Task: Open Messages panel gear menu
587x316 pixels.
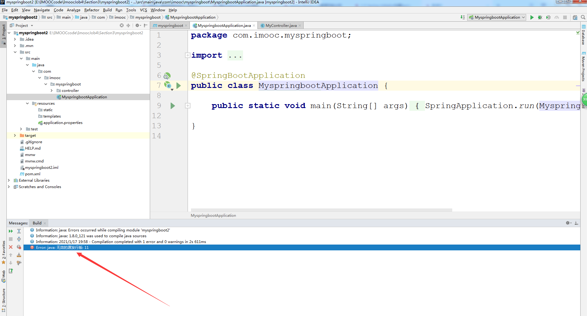Action: [x=568, y=223]
